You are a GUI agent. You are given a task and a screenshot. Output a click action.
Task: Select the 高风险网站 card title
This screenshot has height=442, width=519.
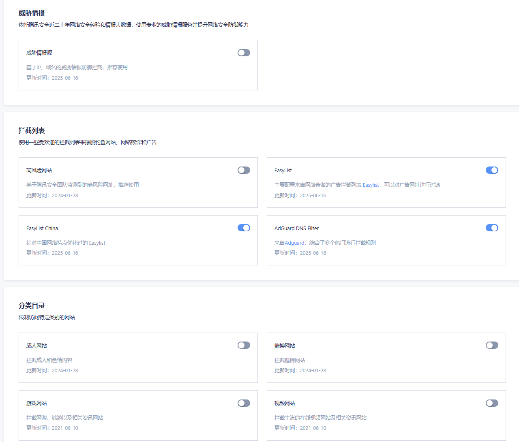(39, 170)
